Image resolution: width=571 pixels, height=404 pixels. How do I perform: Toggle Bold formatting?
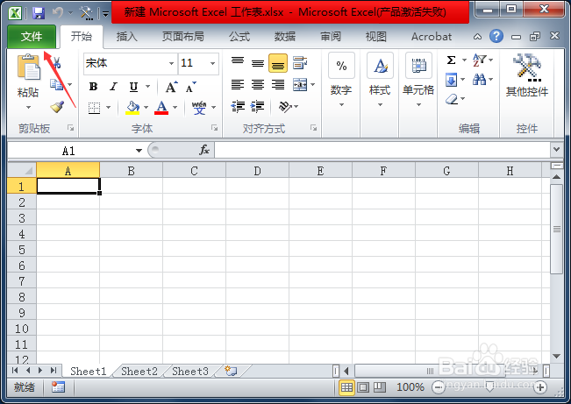click(x=94, y=87)
